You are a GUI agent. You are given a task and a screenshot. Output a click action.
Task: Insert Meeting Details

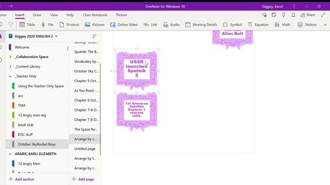pyautogui.click(x=201, y=25)
